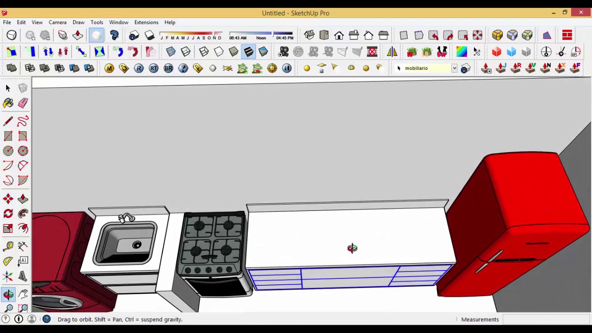Click the red brick wall icon
Image resolution: width=592 pixels, height=333 pixels.
click(567, 35)
